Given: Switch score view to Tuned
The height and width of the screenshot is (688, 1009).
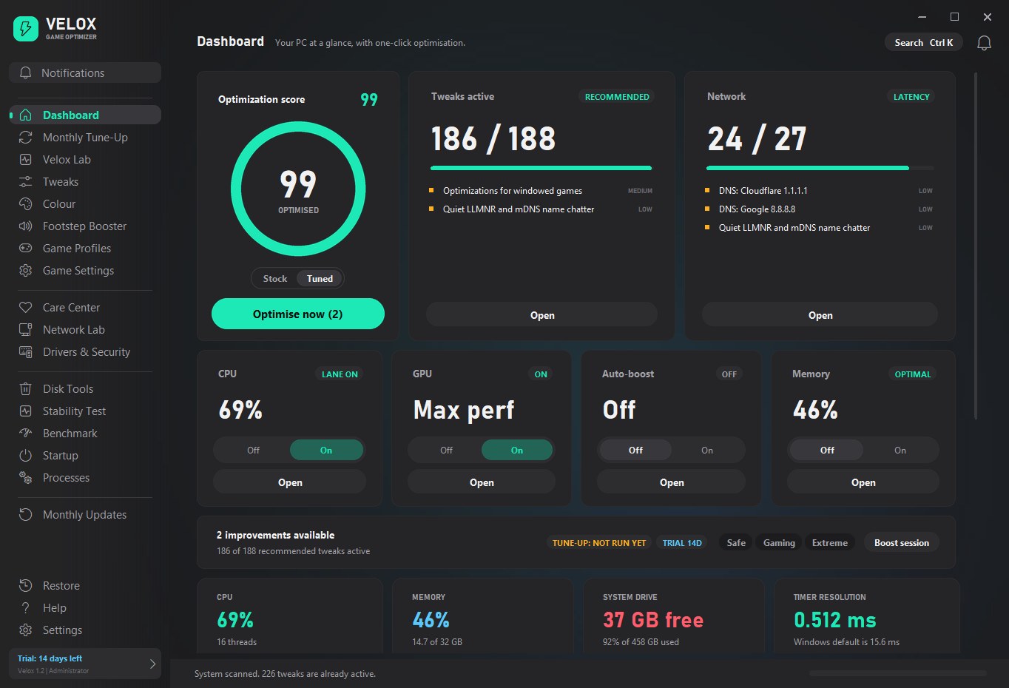Looking at the screenshot, I should tap(320, 279).
